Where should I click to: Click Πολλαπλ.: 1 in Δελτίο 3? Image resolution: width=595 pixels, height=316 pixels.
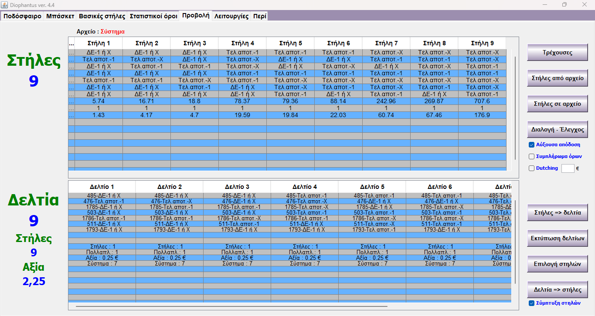click(x=237, y=252)
